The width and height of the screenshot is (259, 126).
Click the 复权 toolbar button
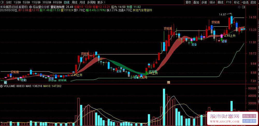(188, 3)
